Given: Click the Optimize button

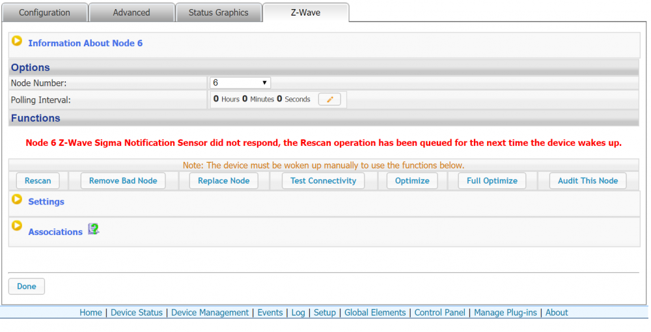Looking at the screenshot, I should pyautogui.click(x=412, y=181).
